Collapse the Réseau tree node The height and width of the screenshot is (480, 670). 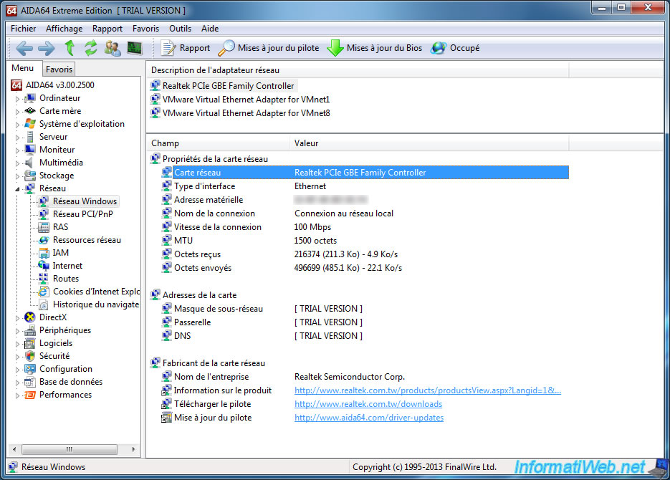point(17,188)
